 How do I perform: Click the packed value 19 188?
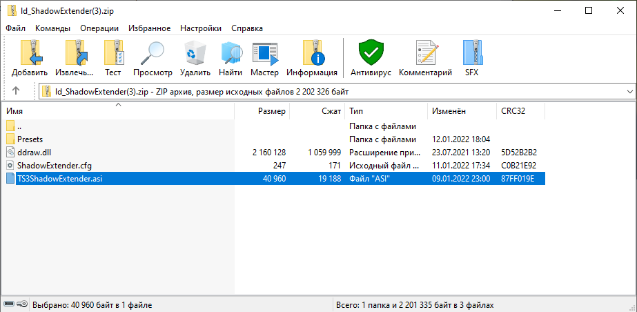pyautogui.click(x=329, y=178)
